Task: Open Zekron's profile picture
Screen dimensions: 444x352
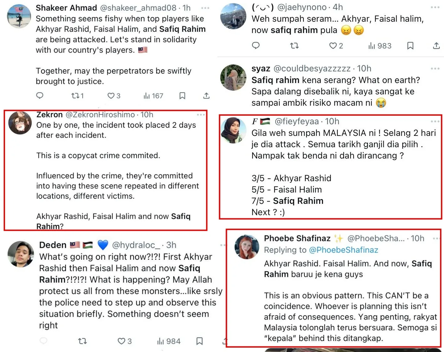Action: tap(20, 123)
